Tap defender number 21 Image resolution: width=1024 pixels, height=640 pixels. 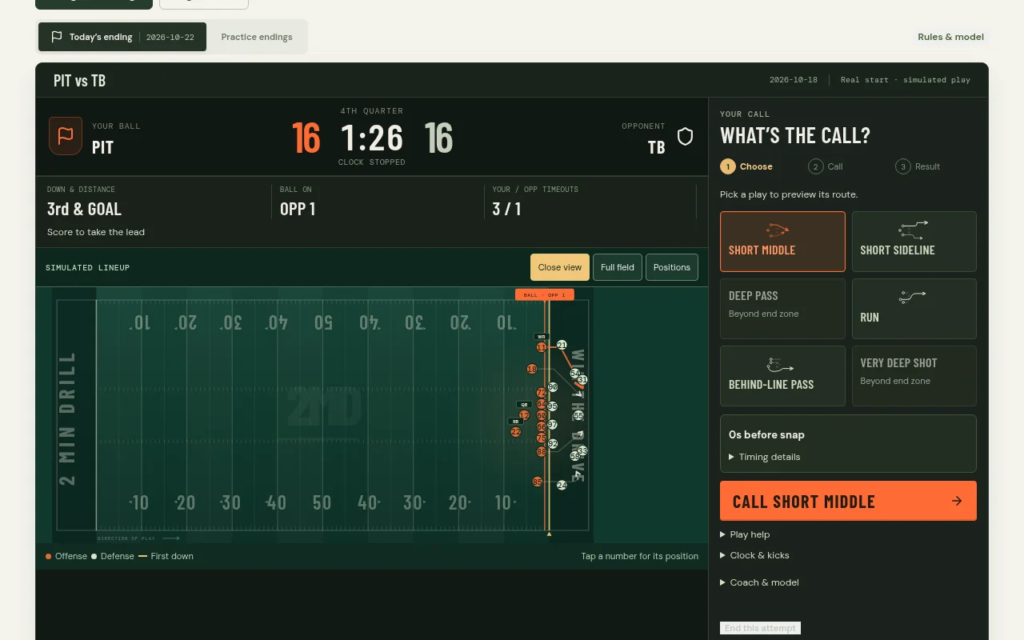pyautogui.click(x=562, y=345)
